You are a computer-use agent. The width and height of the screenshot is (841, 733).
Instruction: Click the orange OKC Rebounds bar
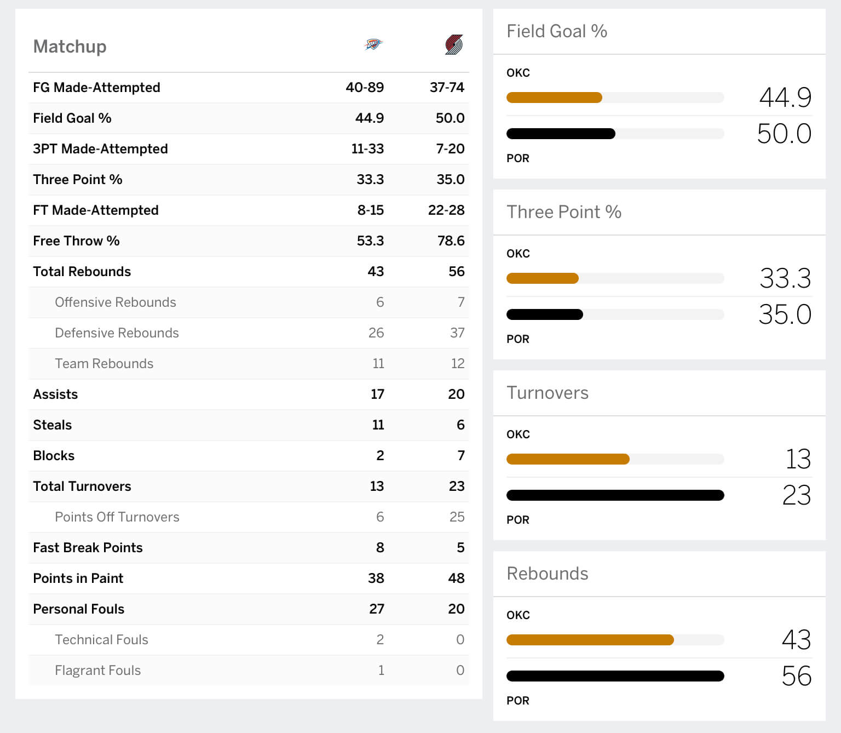coord(590,640)
